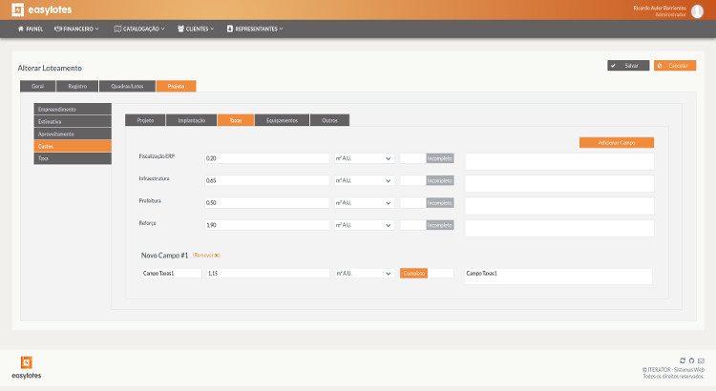Select the last item in the side menu
The image size is (716, 391).
point(73,158)
